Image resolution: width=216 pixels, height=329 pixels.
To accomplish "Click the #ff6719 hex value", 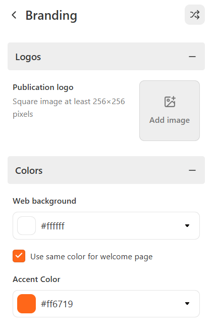I will 57,304.
